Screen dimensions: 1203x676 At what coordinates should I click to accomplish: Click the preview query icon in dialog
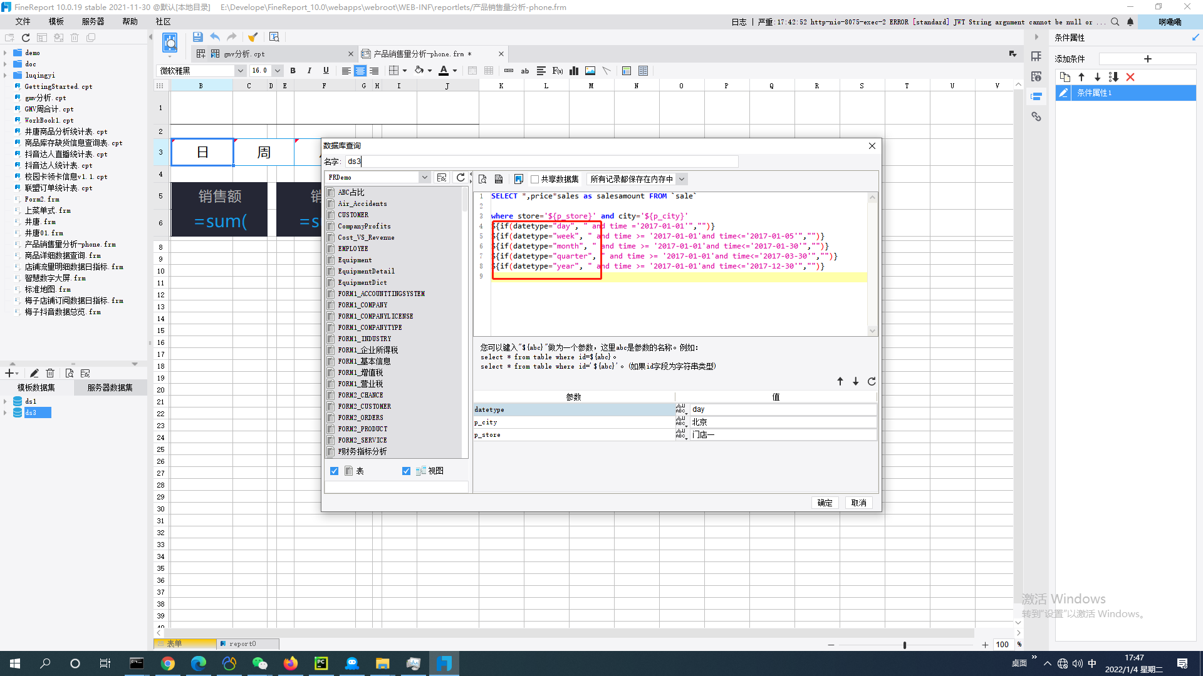[482, 179]
